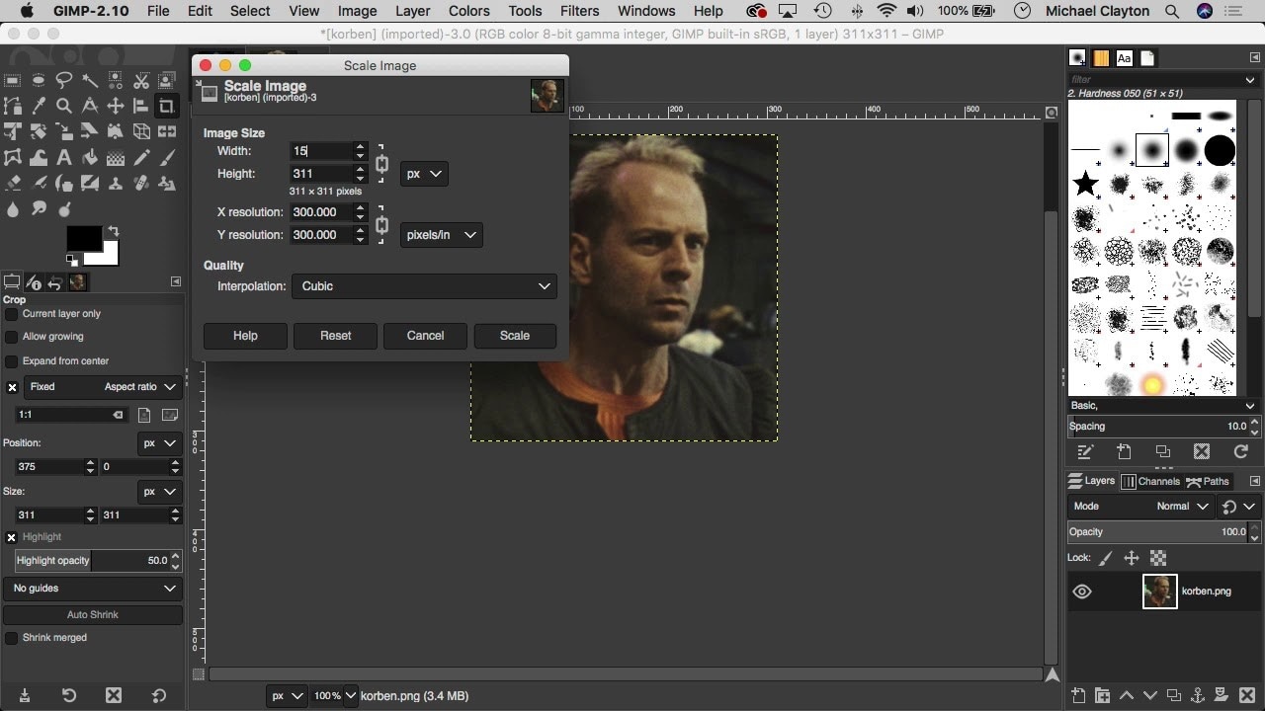Swap foreground and background colors
1265x711 pixels.
coord(113,232)
